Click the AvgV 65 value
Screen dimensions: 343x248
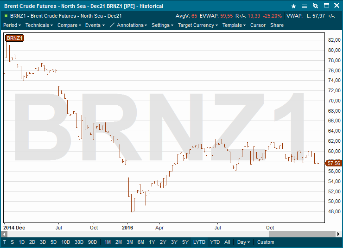click(194, 16)
